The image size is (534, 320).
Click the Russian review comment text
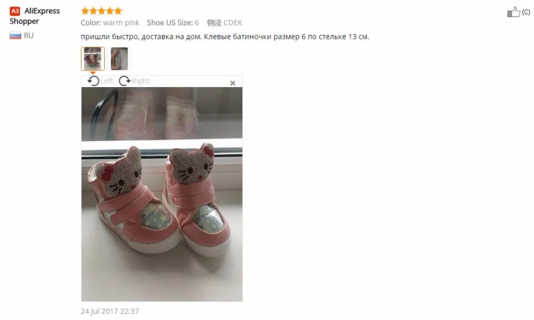[x=225, y=36]
